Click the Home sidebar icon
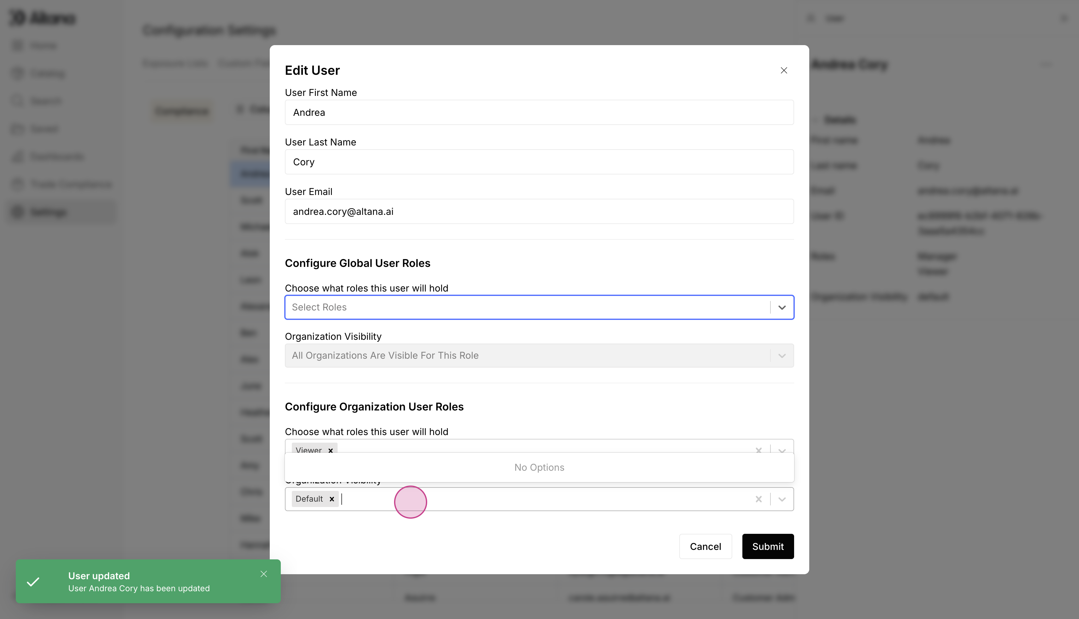1079x619 pixels. [18, 45]
